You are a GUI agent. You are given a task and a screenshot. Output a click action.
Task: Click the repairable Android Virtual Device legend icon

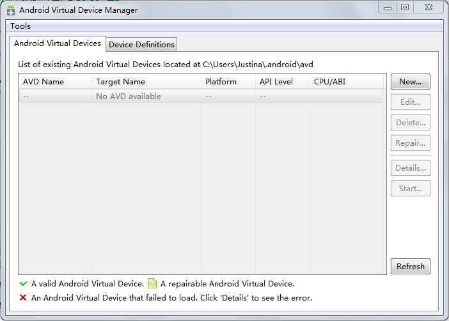[x=152, y=283]
